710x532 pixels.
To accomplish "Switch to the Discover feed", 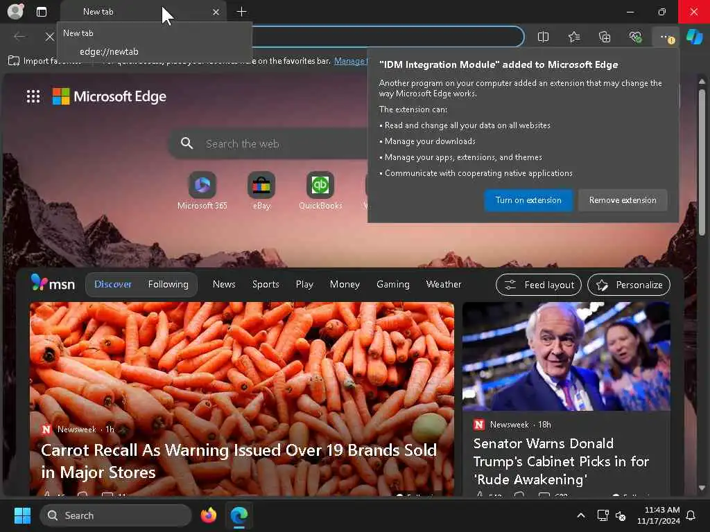I will click(113, 284).
